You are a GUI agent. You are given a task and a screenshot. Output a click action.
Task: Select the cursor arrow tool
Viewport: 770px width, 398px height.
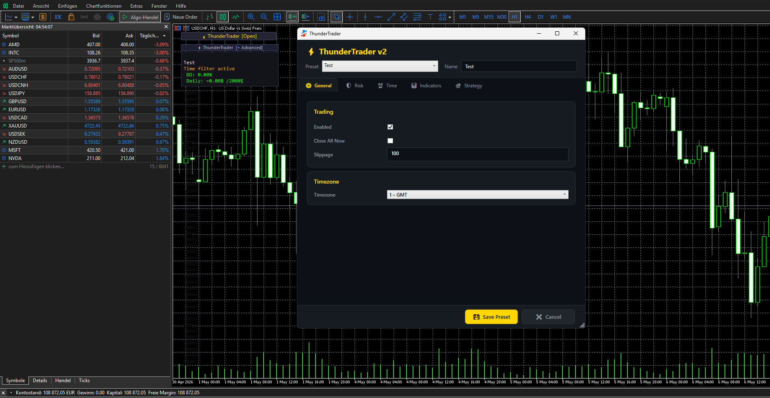[x=337, y=17]
